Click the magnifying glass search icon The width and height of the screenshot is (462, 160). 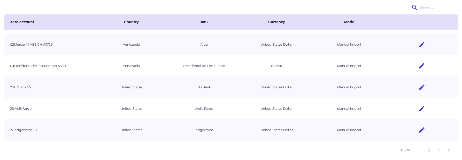point(414,7)
